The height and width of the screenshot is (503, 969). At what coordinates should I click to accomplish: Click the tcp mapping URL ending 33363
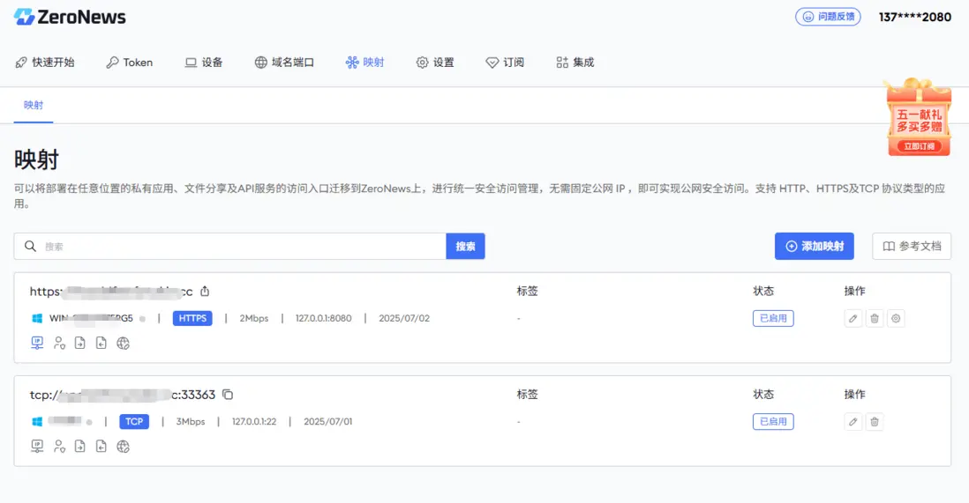click(123, 395)
